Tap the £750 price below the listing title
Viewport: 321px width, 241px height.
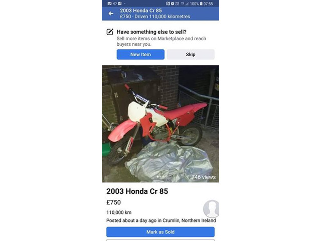[x=114, y=202]
